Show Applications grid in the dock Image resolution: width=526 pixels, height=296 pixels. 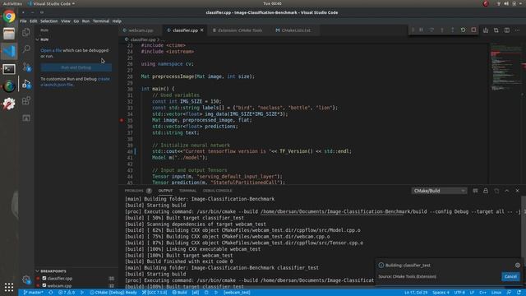[x=9, y=287]
